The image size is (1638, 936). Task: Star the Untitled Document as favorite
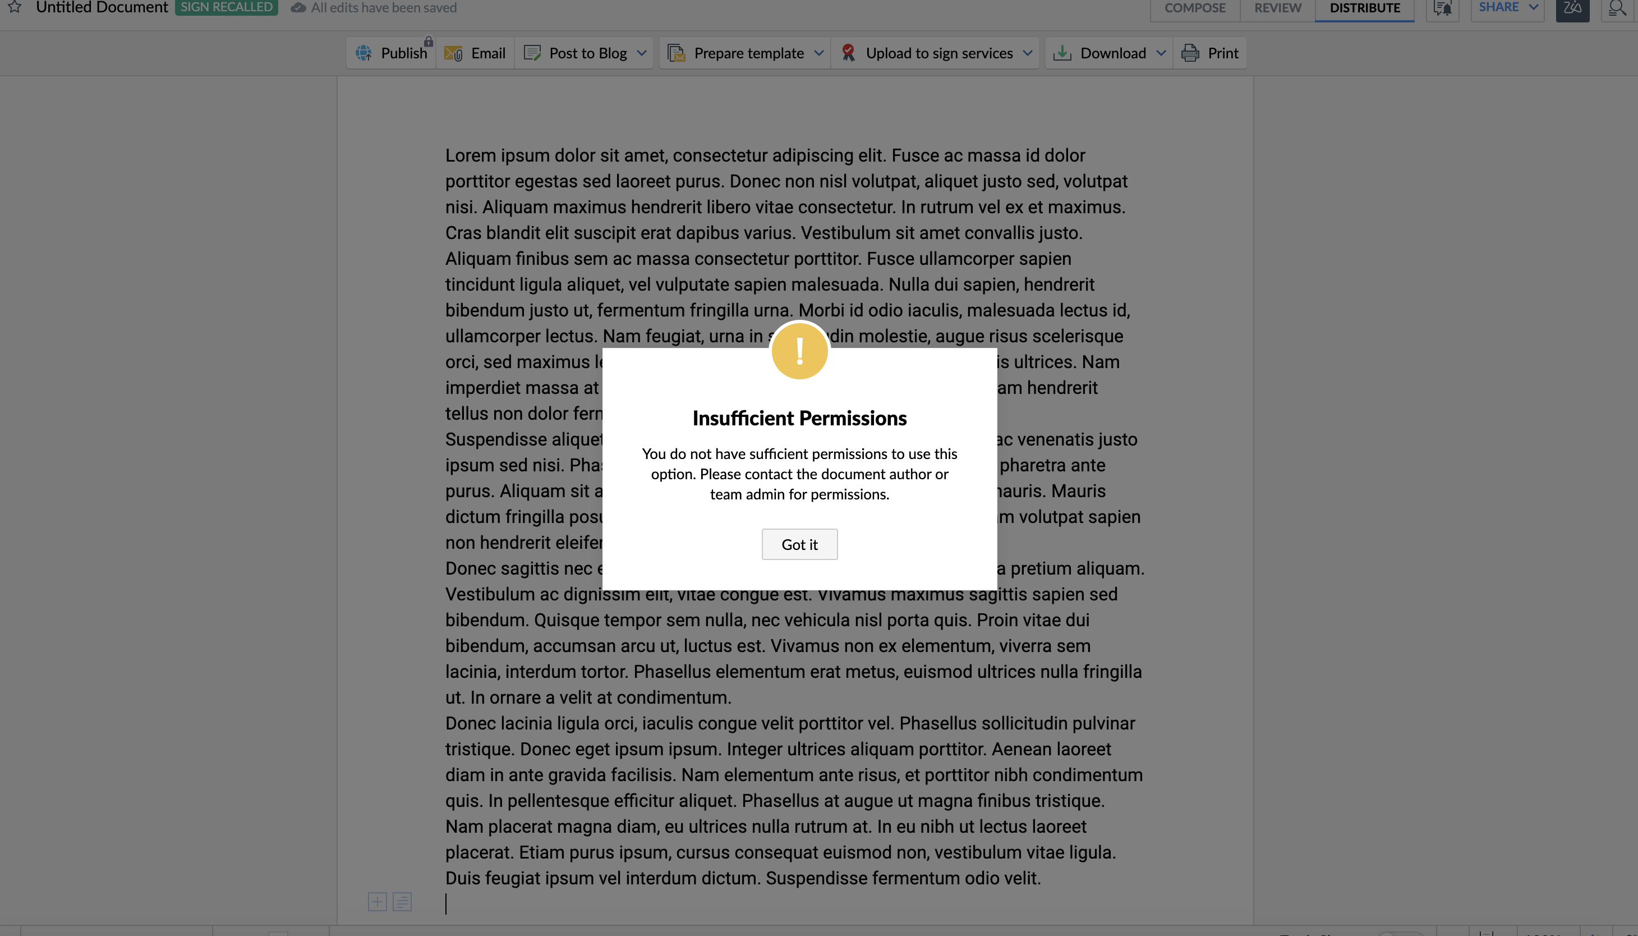(x=14, y=7)
